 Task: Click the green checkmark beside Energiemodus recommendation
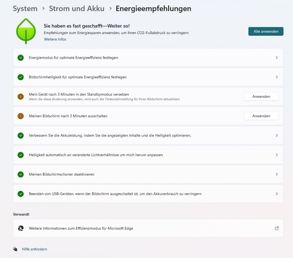tap(20, 57)
